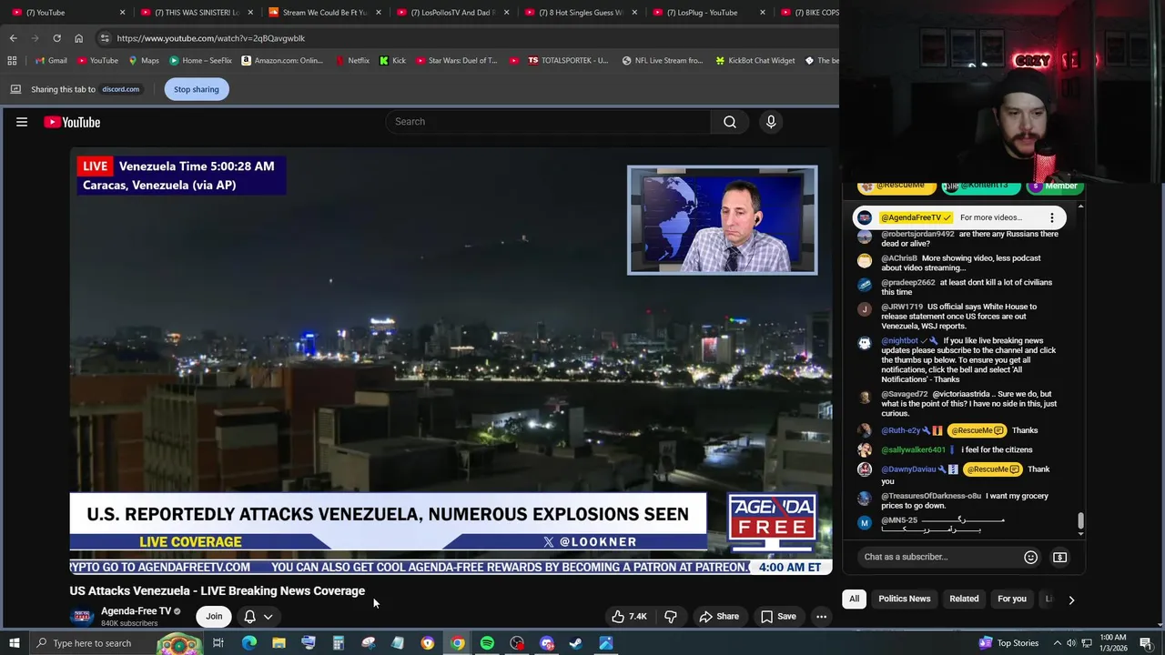Screen dimensions: 1165x655
Task: Open the Amazon.com bookmark
Action: click(x=282, y=60)
